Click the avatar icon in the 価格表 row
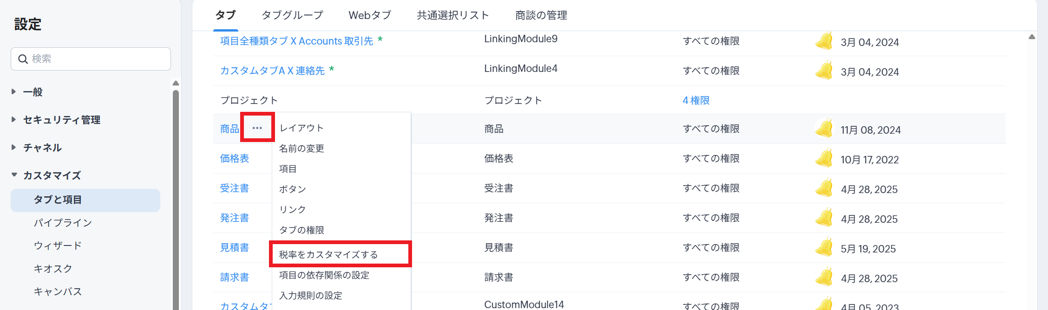Screen dimensions: 1048x310 [x=824, y=158]
